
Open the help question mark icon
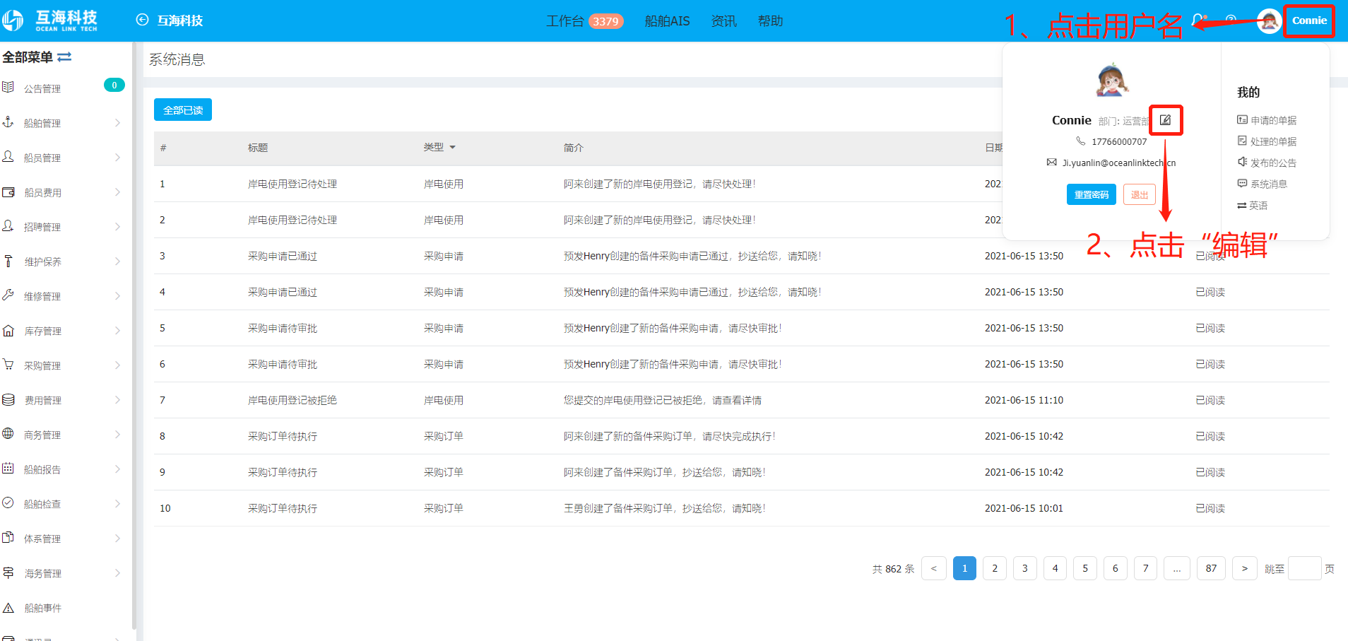click(x=1231, y=20)
